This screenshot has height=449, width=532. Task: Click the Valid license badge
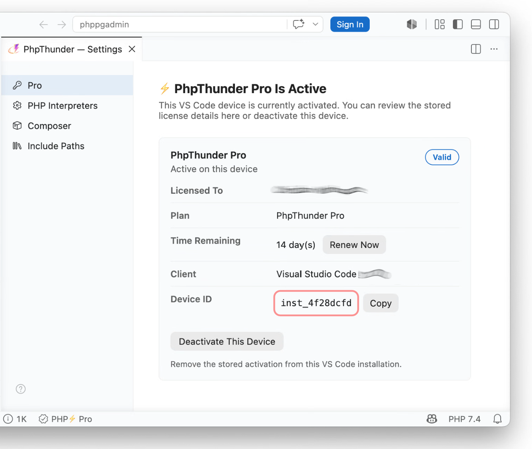(442, 157)
